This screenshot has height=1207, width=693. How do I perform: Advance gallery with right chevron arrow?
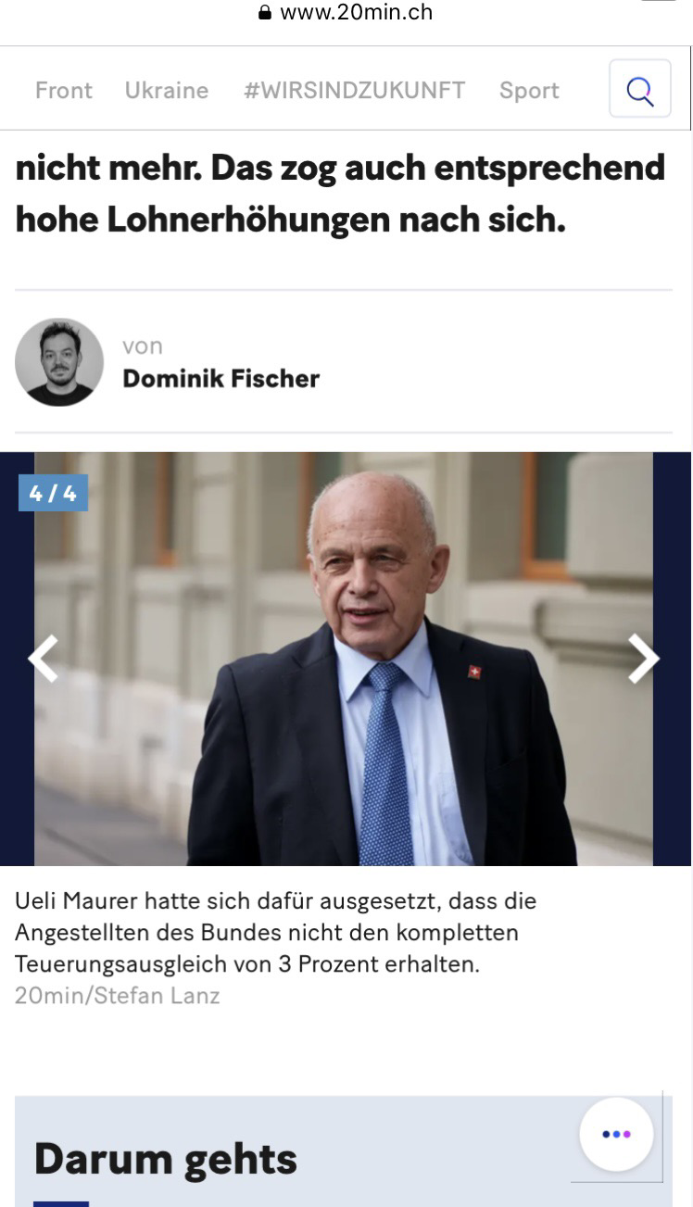click(x=643, y=659)
